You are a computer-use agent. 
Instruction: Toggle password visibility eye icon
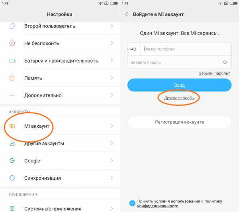click(x=225, y=62)
